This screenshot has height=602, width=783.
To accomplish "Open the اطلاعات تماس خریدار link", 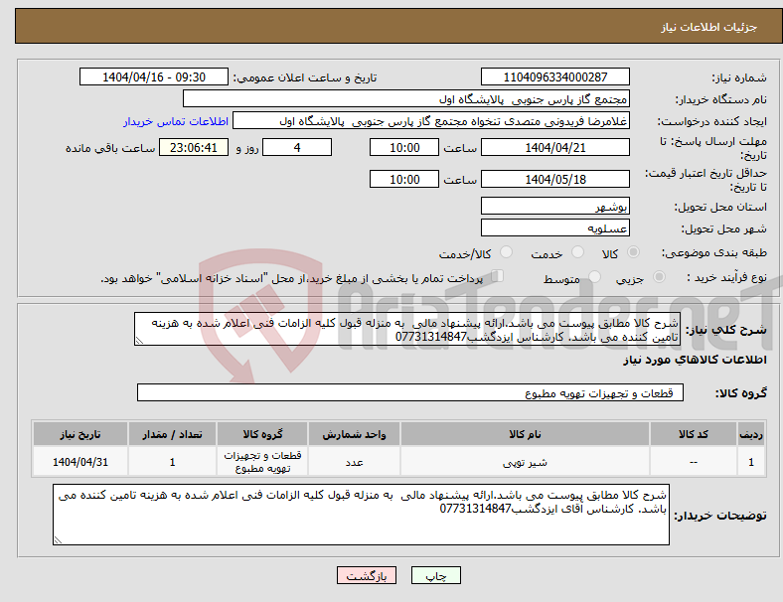I will (176, 121).
